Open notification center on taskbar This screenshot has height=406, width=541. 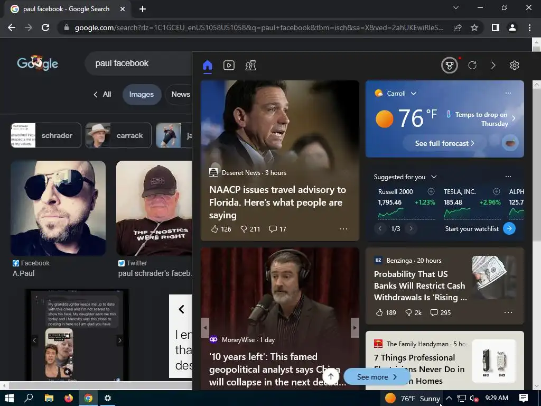click(x=524, y=398)
